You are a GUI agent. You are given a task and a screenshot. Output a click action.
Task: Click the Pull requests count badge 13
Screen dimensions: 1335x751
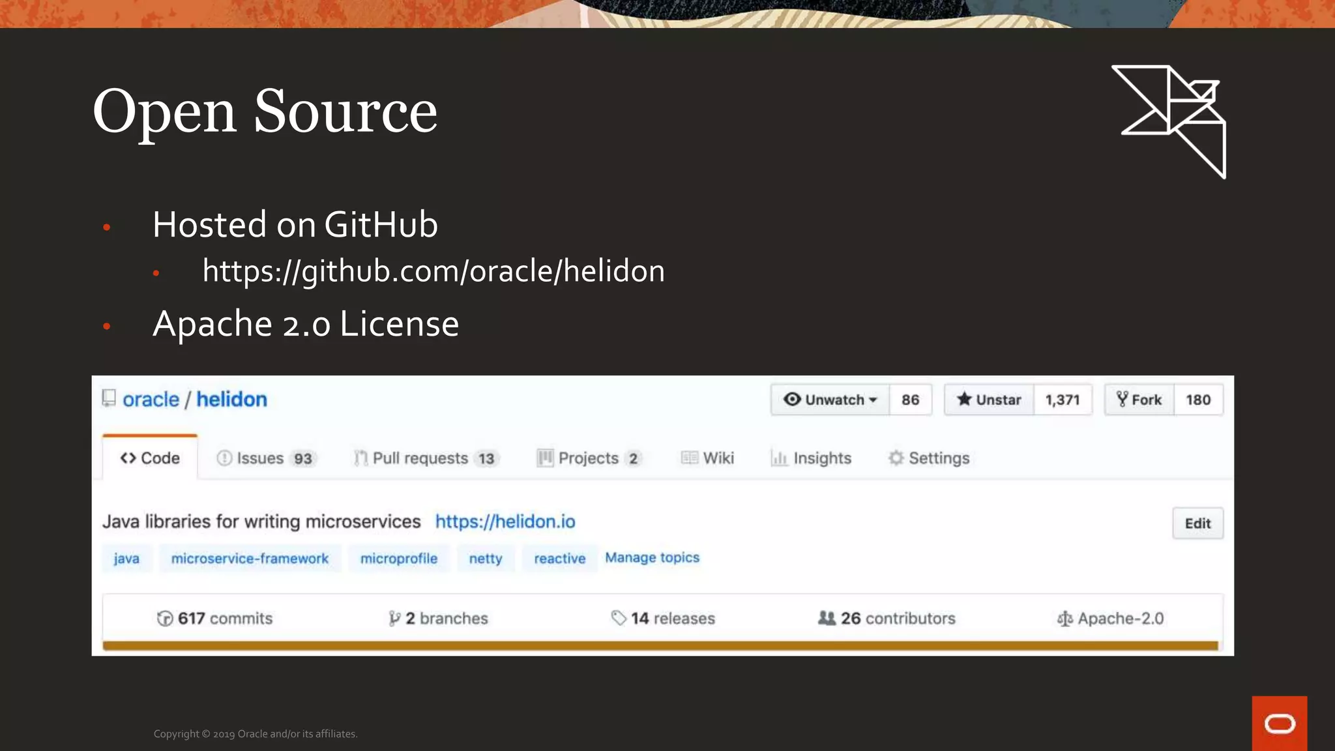pos(486,459)
